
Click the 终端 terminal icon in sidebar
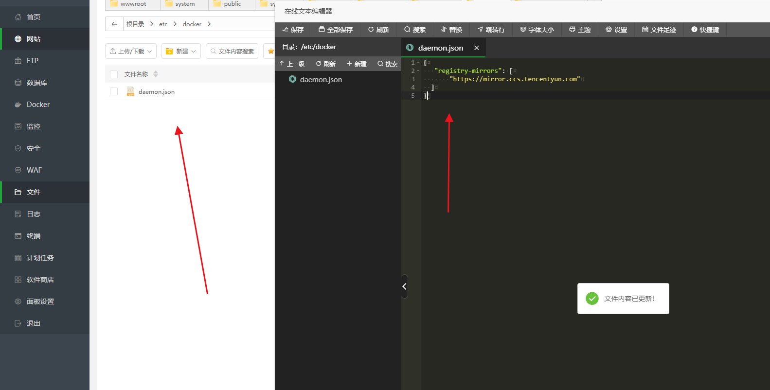coord(18,236)
